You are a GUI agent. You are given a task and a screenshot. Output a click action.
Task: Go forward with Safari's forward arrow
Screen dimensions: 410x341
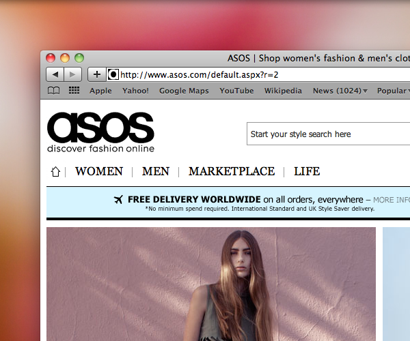pos(72,74)
